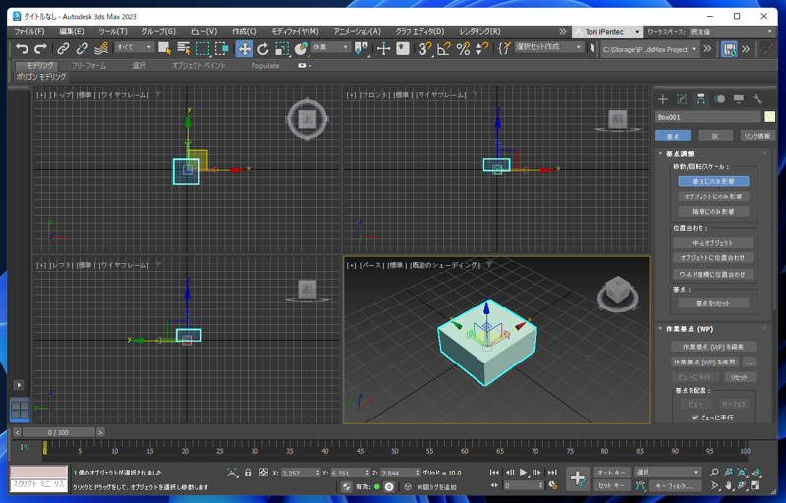Click the Pan View hand icon

(x=728, y=485)
